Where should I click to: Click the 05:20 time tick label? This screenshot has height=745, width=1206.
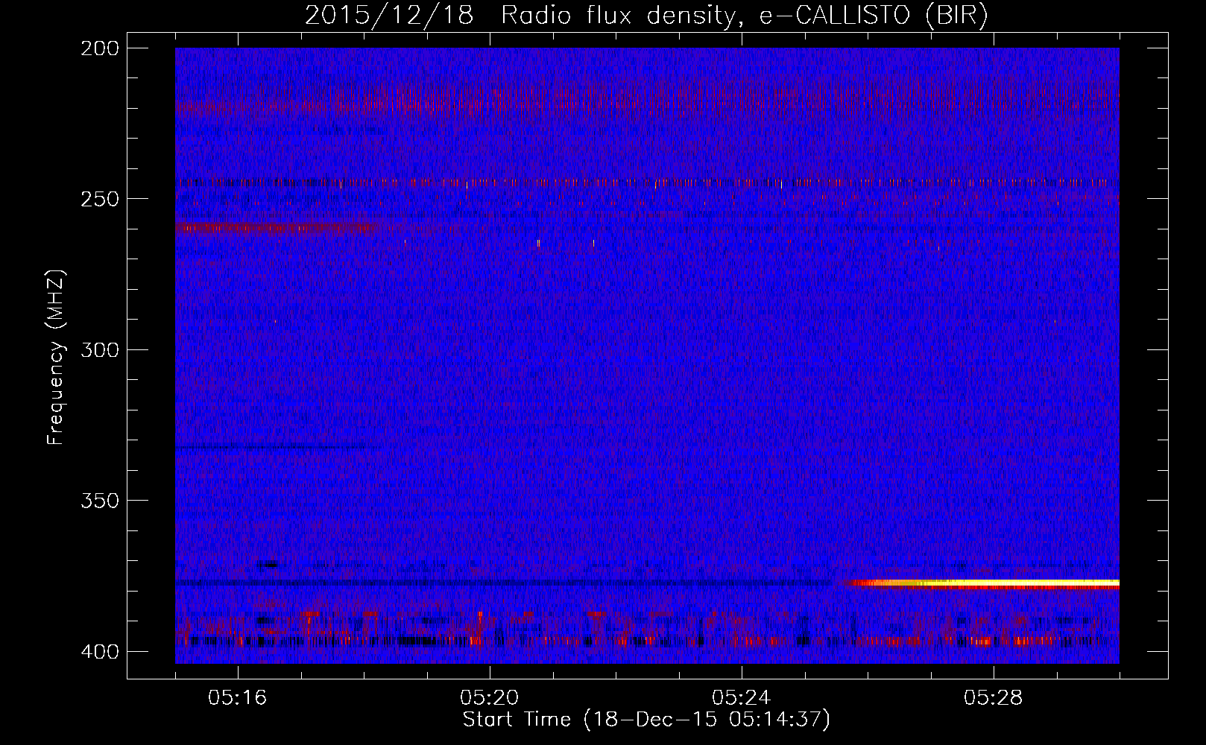tap(490, 697)
